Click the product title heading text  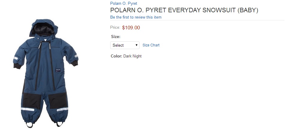[x=184, y=10]
